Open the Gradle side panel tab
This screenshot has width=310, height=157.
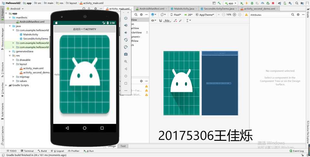click(308, 14)
